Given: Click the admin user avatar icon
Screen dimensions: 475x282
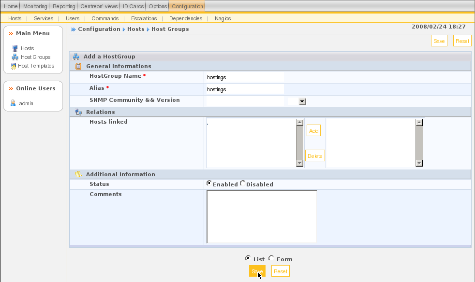Looking at the screenshot, I should click(x=13, y=103).
